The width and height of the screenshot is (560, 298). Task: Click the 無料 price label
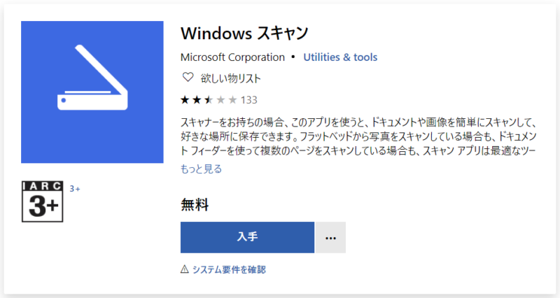(195, 205)
